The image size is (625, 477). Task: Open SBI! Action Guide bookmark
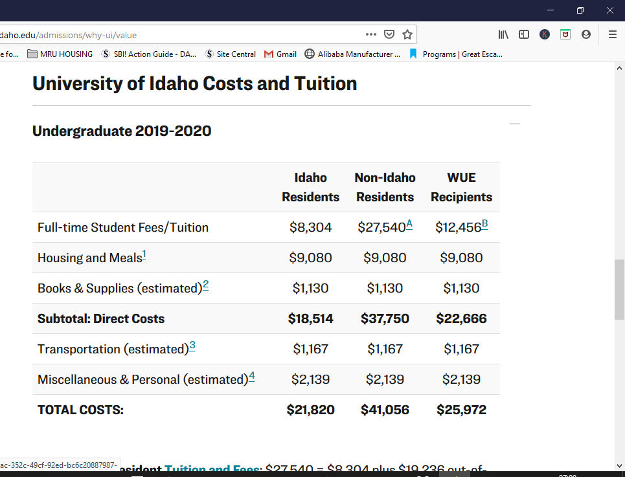point(149,54)
